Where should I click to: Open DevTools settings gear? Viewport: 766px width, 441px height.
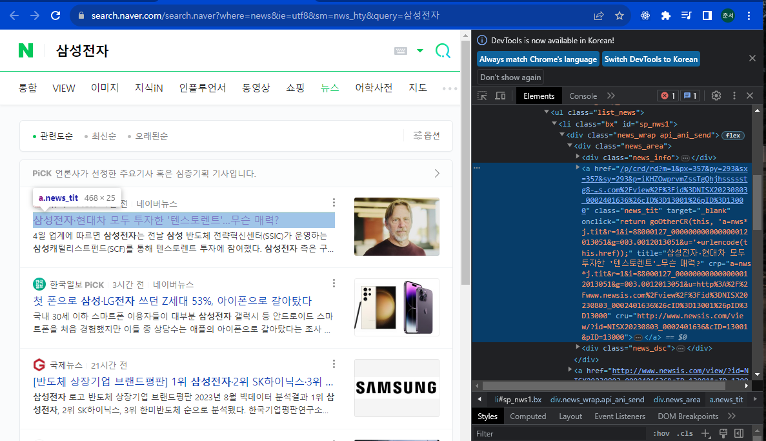716,96
